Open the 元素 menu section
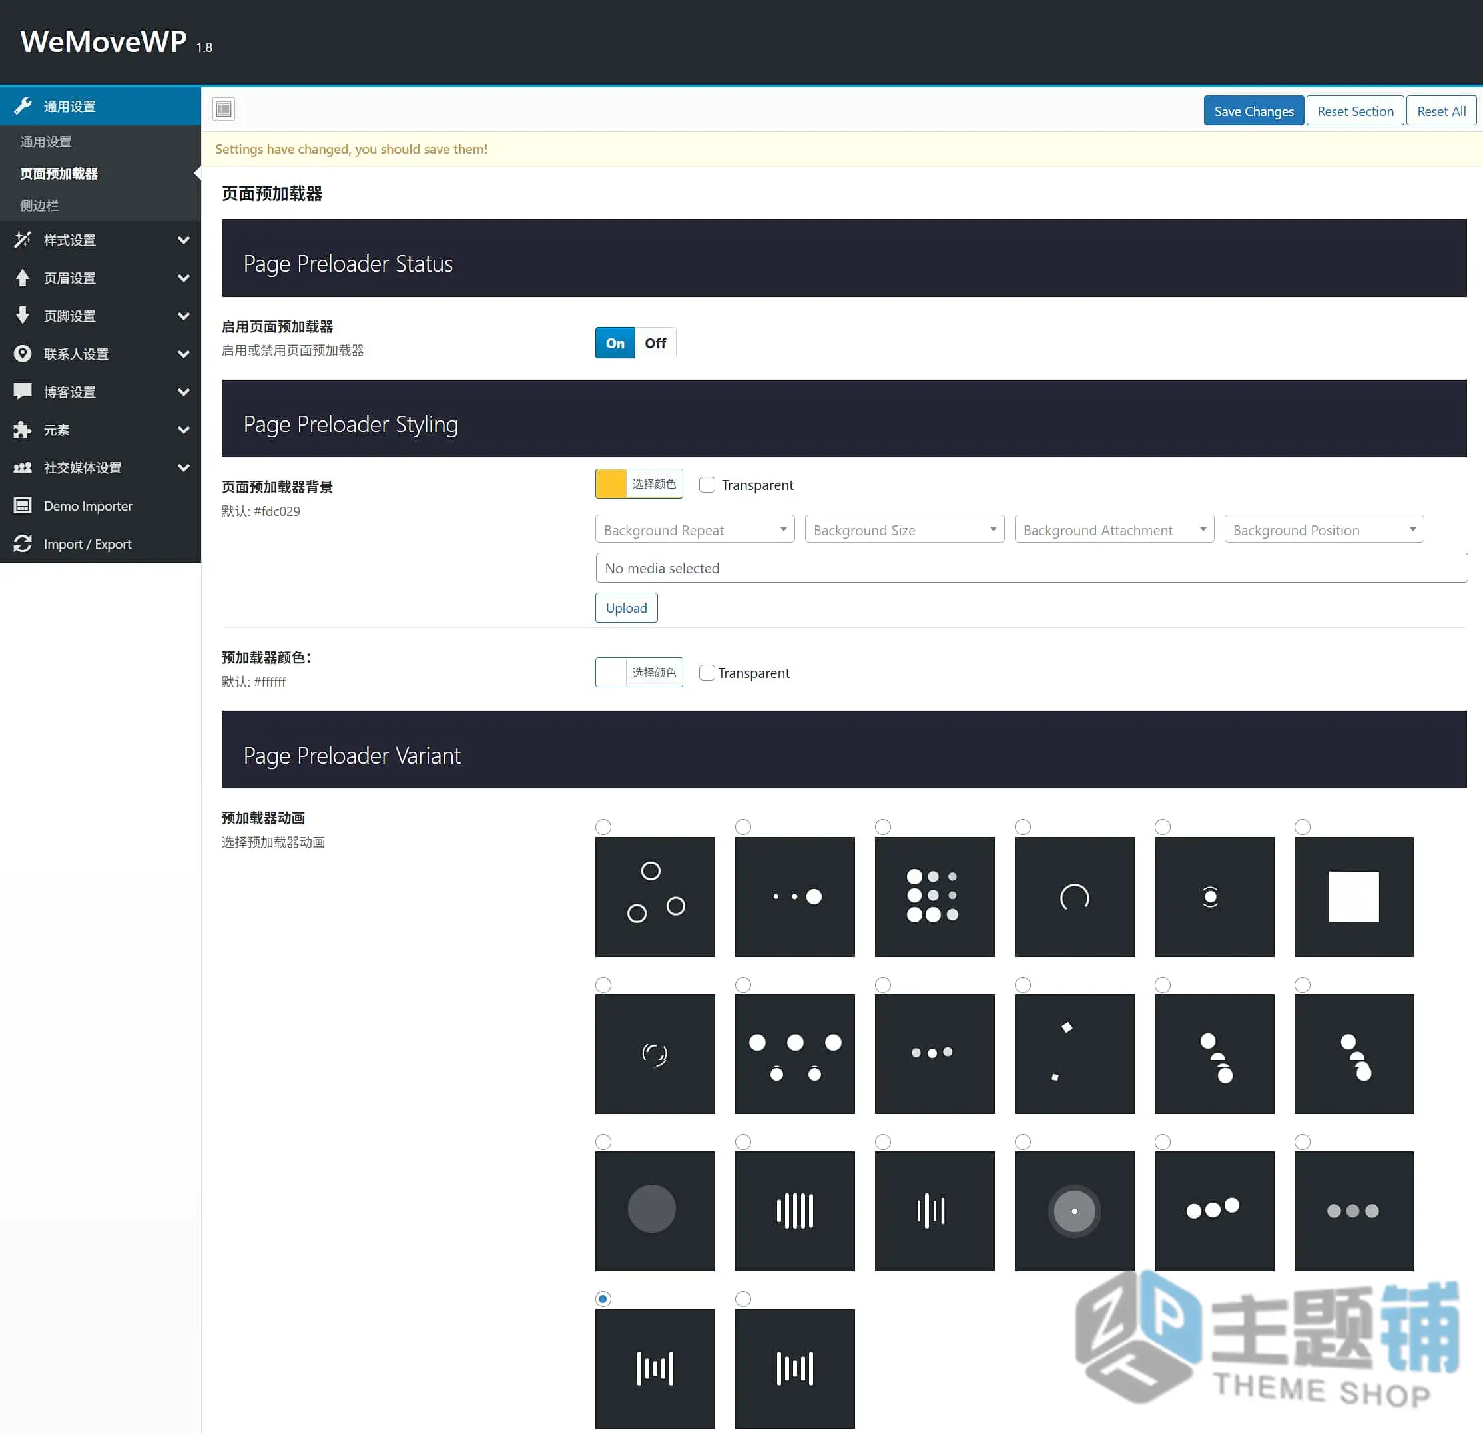This screenshot has height=1433, width=1483. point(101,430)
